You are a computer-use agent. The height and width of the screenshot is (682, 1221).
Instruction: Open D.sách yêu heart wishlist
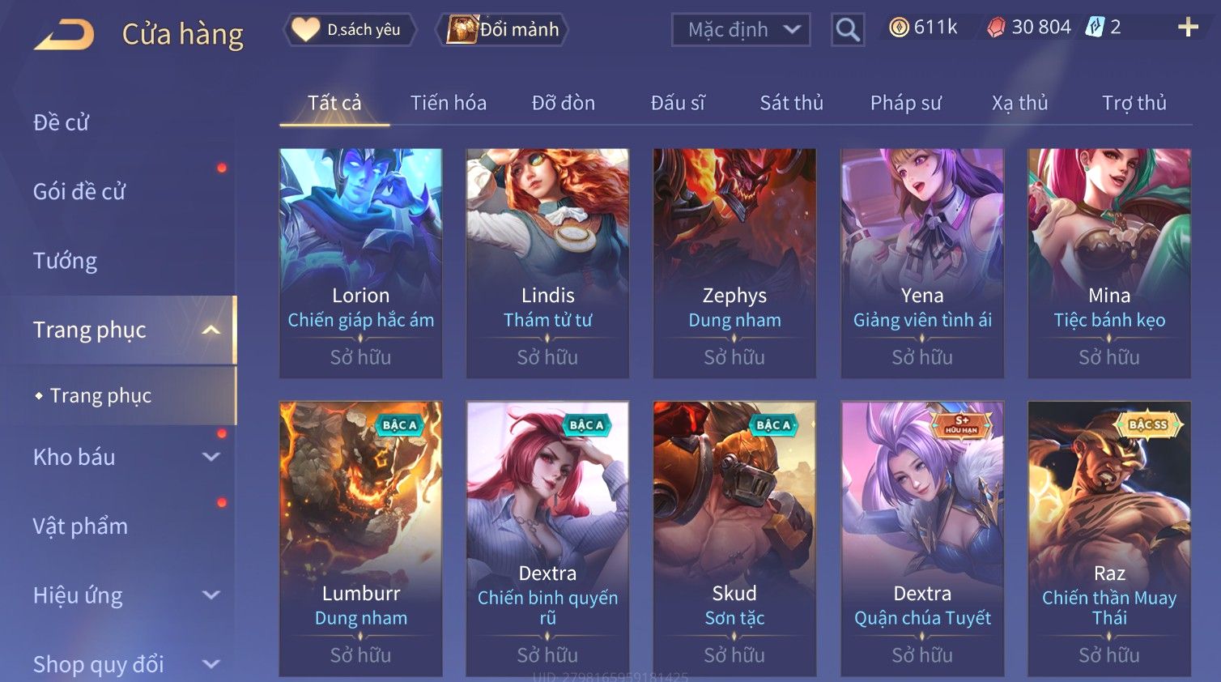(x=350, y=30)
